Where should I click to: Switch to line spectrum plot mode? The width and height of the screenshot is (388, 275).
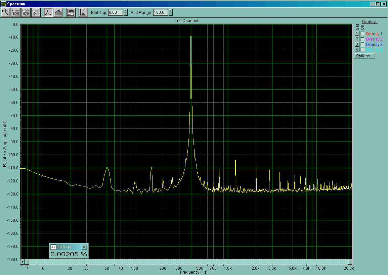48,12
